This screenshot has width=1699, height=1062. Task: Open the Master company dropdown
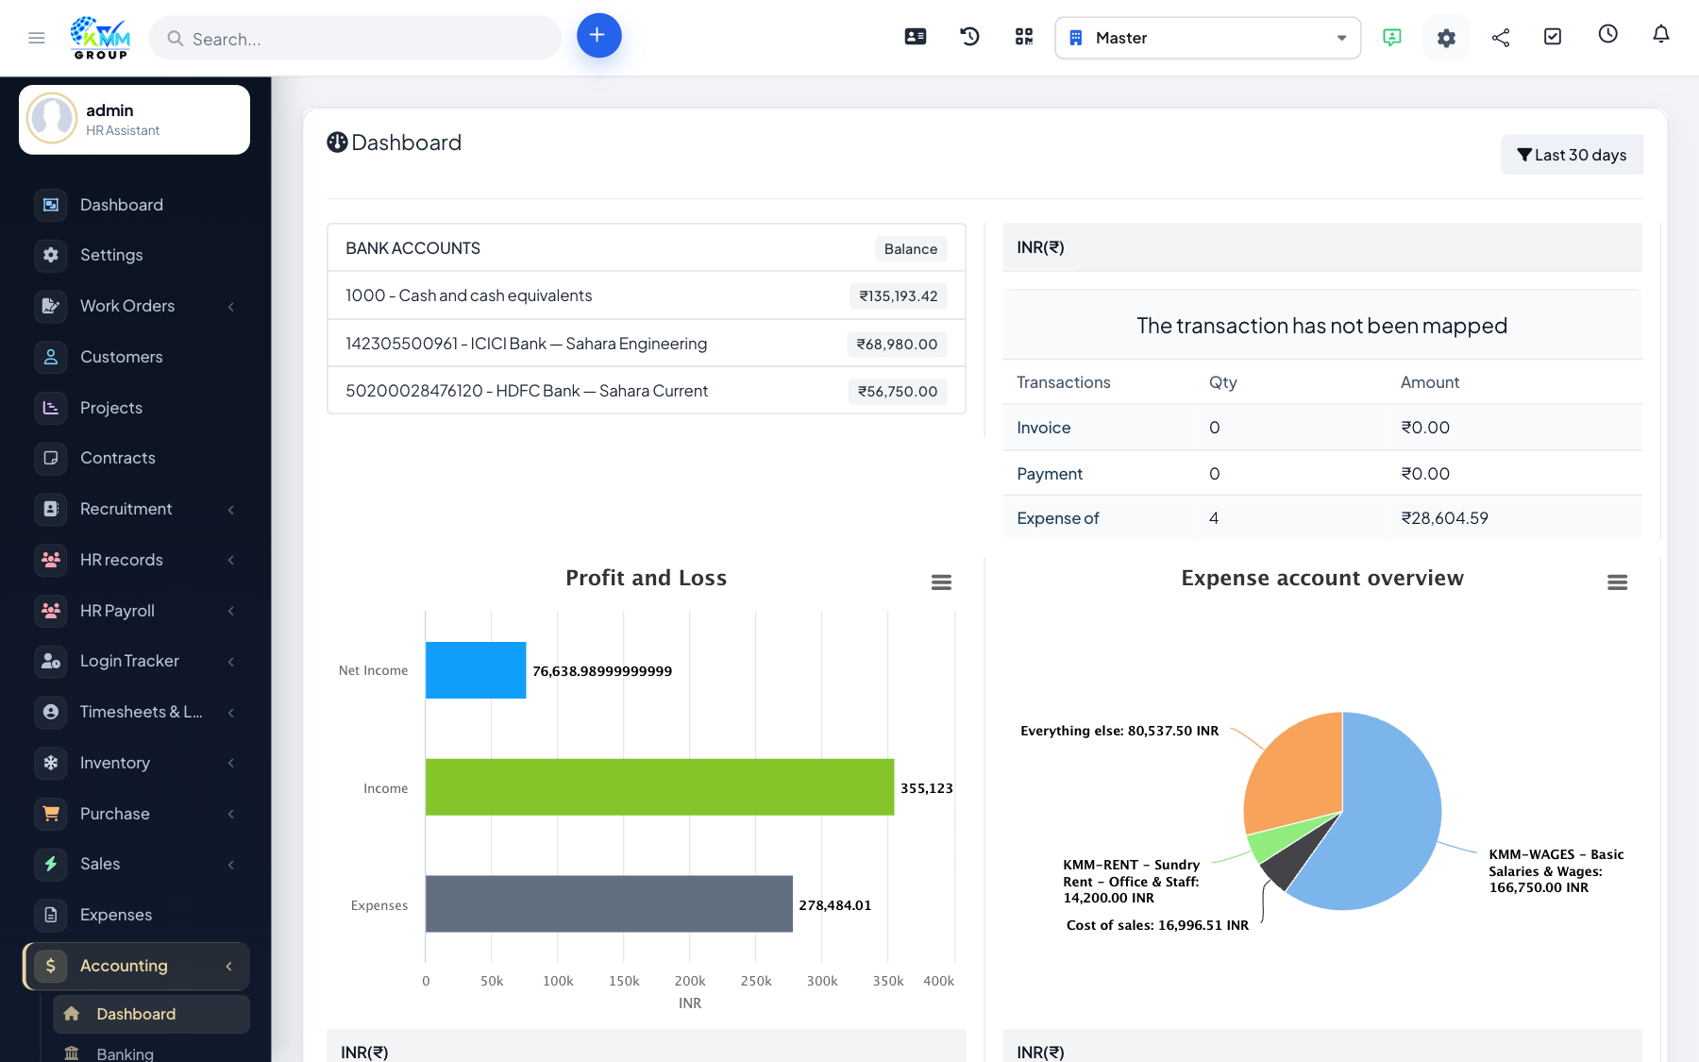click(1208, 38)
